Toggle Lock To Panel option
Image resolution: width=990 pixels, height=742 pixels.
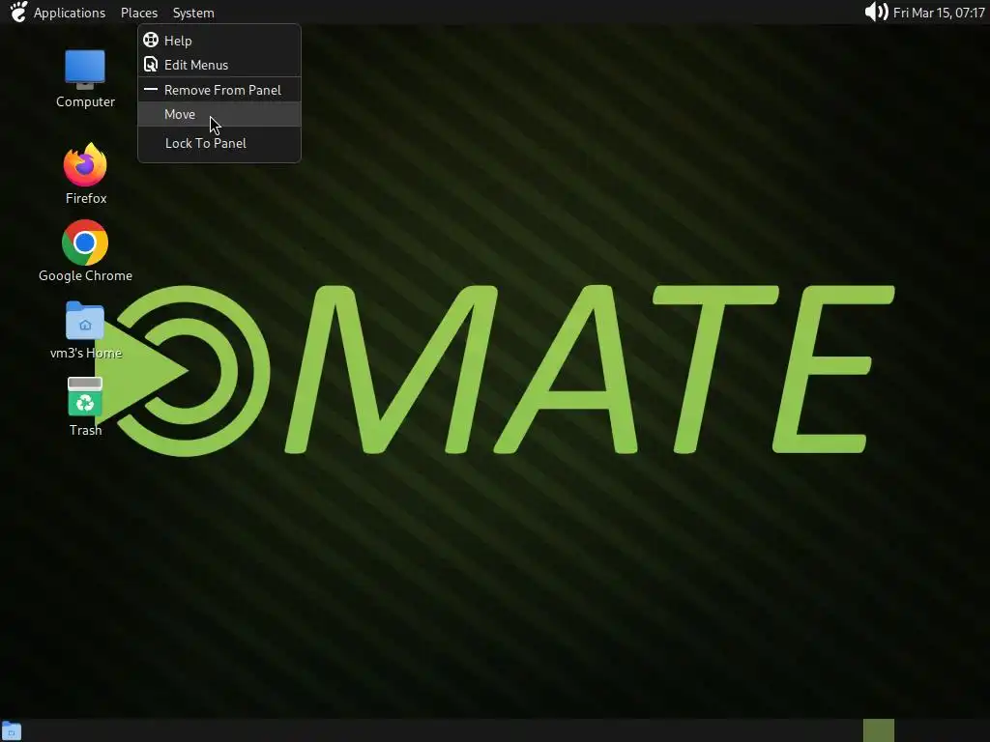click(x=219, y=143)
